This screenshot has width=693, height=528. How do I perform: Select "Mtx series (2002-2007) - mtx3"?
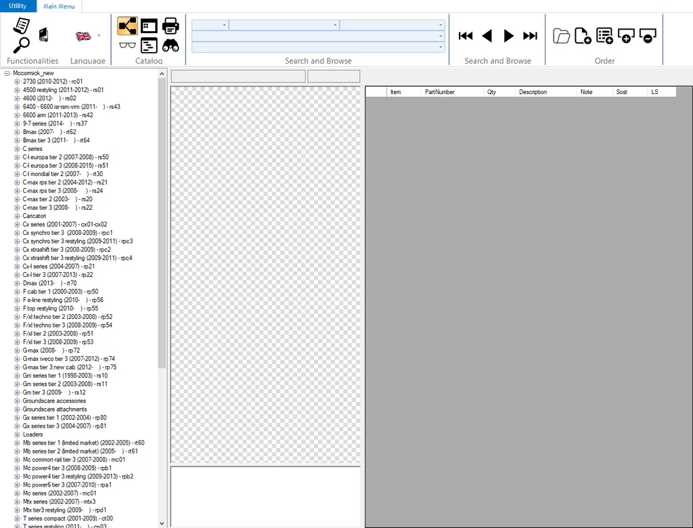point(60,502)
